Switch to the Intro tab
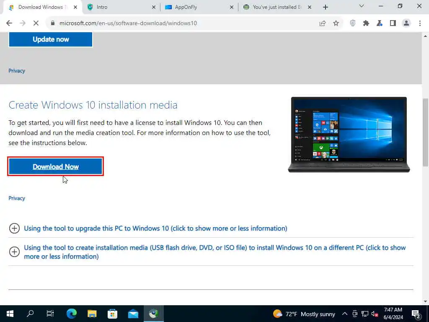429x322 pixels. click(x=120, y=8)
